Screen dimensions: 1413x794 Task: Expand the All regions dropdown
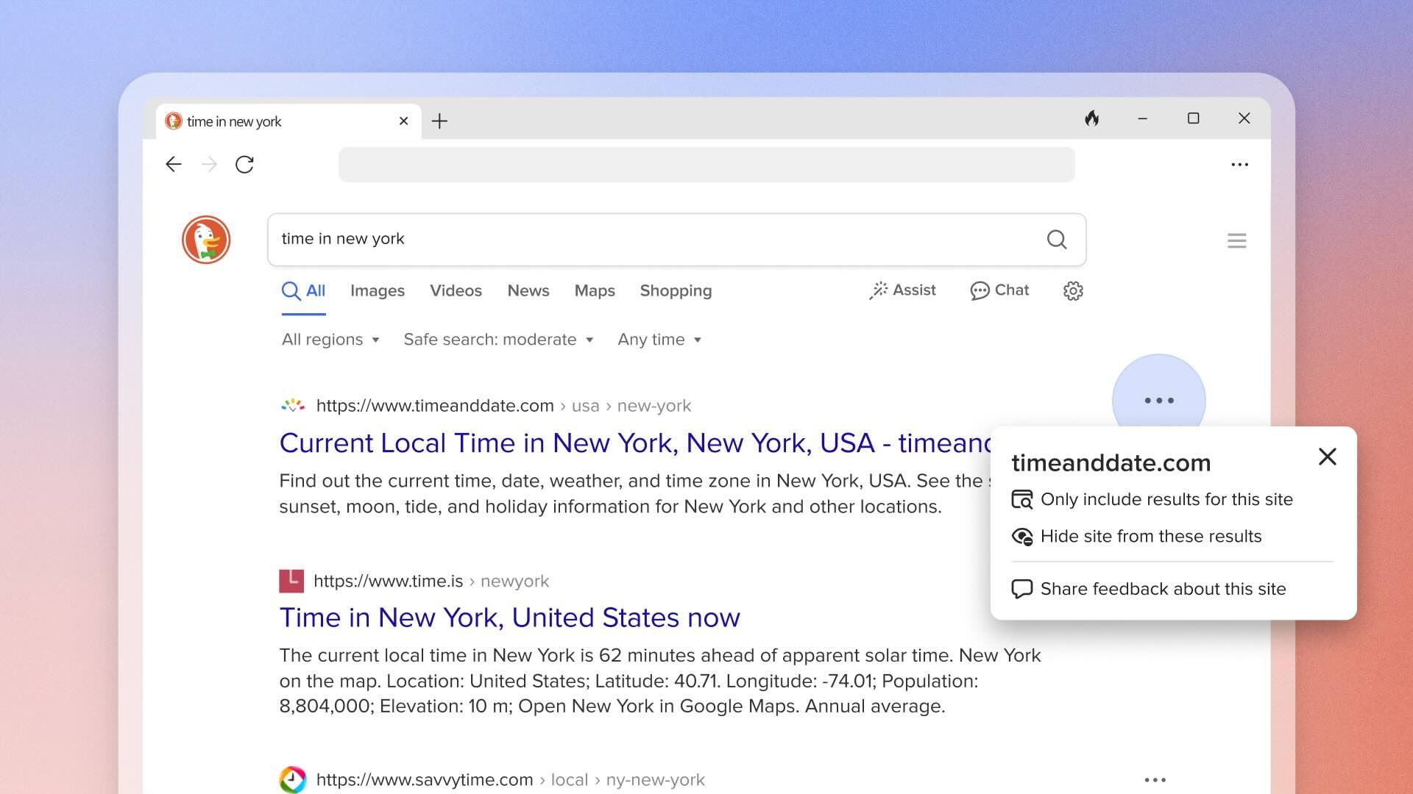[x=329, y=340]
